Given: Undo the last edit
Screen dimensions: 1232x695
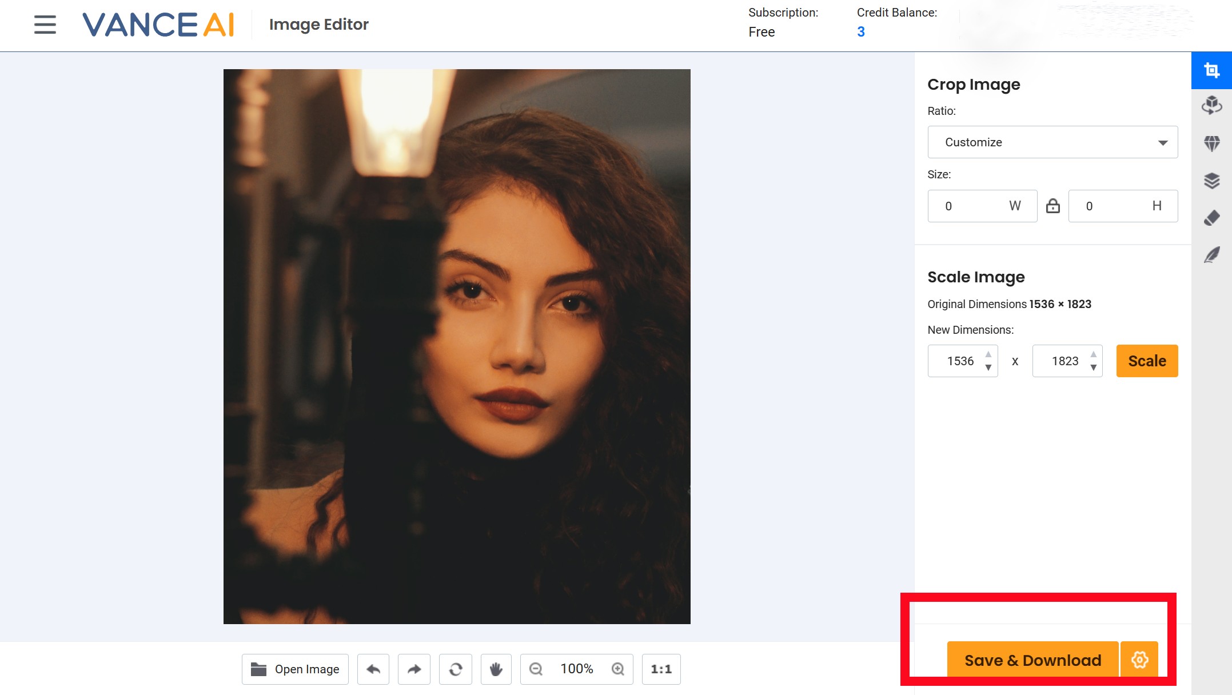Looking at the screenshot, I should [373, 669].
